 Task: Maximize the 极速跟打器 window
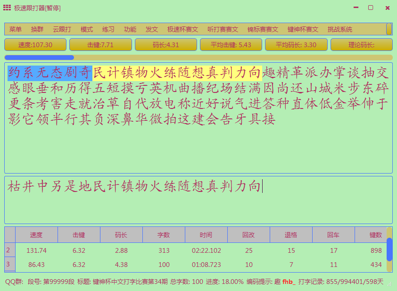[371, 8]
